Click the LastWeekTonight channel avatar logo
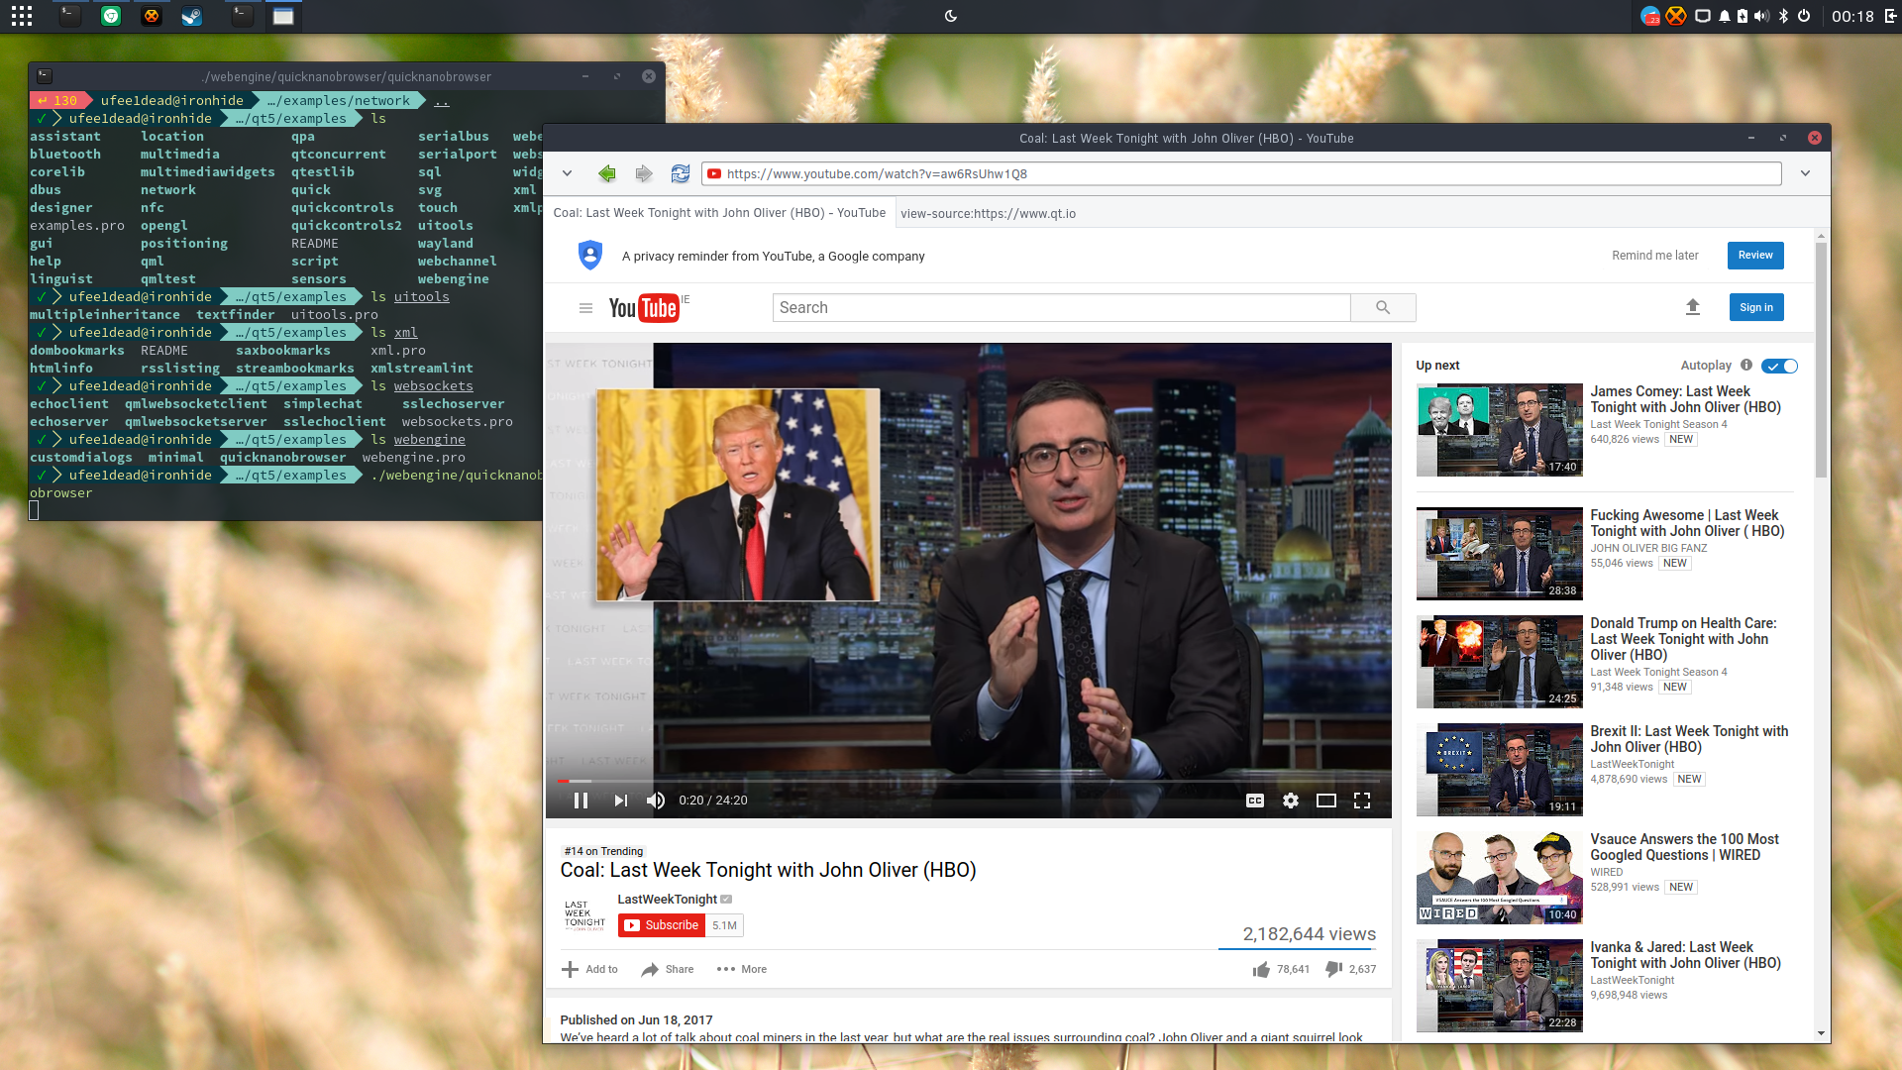 point(584,914)
